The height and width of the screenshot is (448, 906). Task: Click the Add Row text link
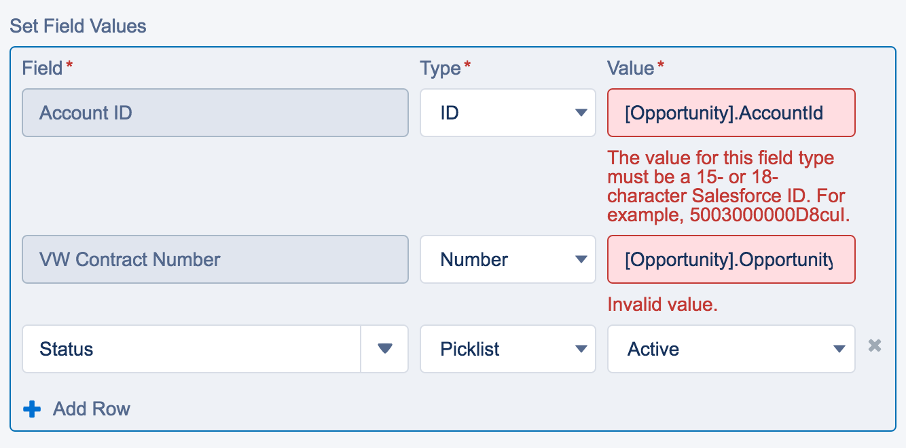(92, 409)
